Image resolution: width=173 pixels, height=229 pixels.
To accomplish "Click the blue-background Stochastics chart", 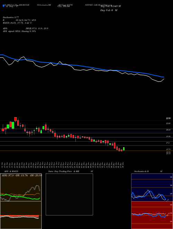I will [x=152, y=187].
